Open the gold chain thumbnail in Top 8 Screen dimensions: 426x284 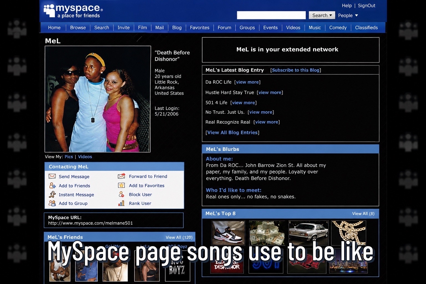349,233
